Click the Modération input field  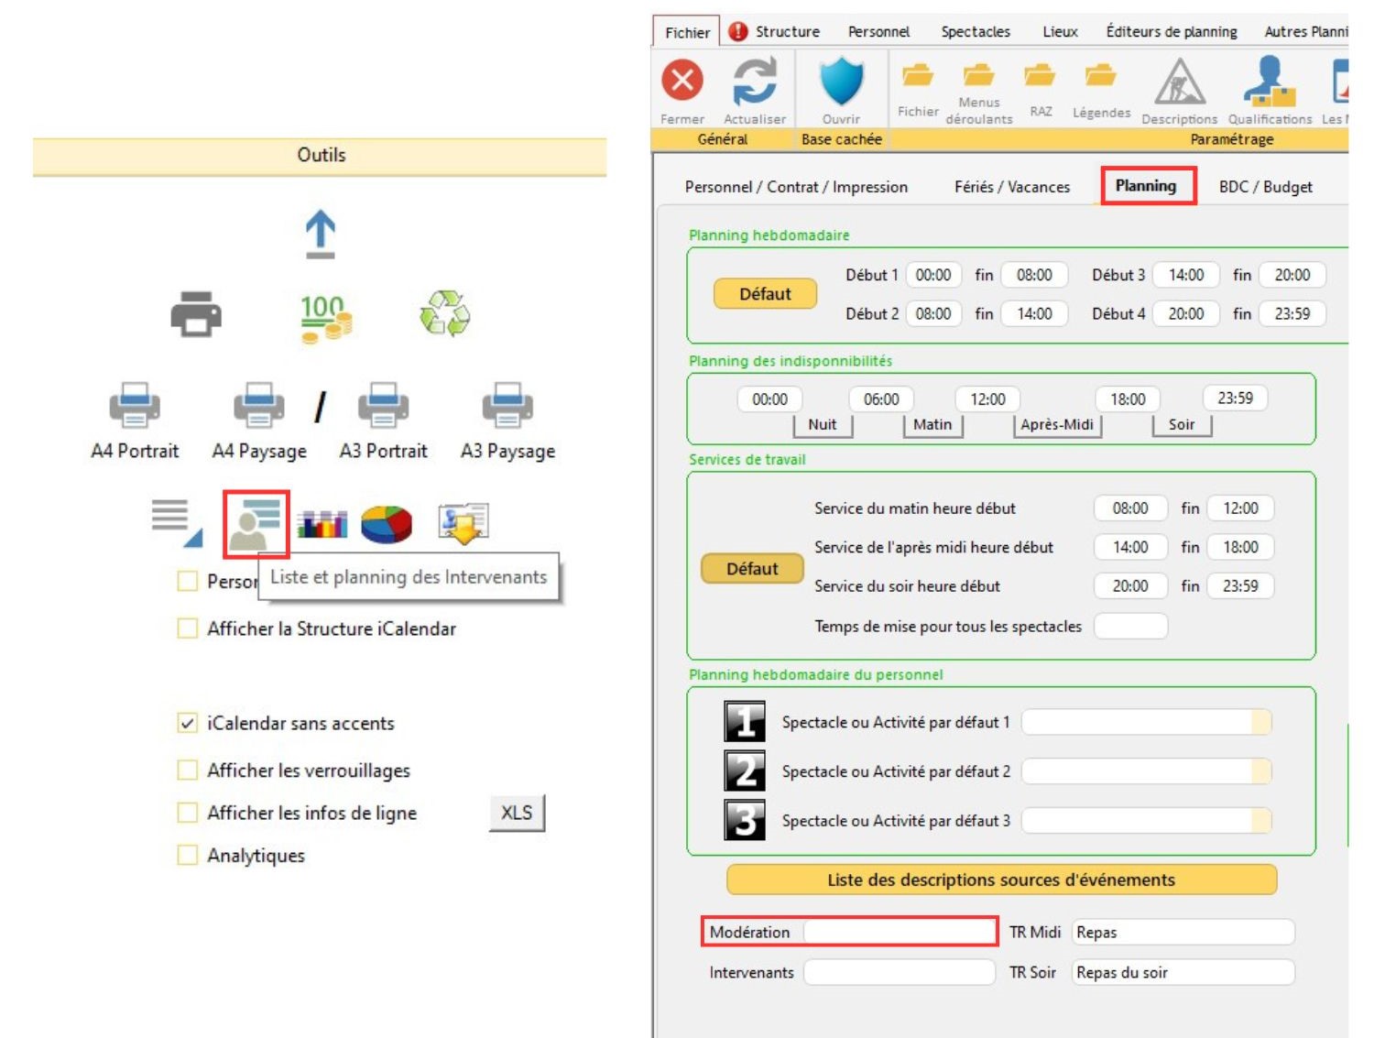(900, 932)
